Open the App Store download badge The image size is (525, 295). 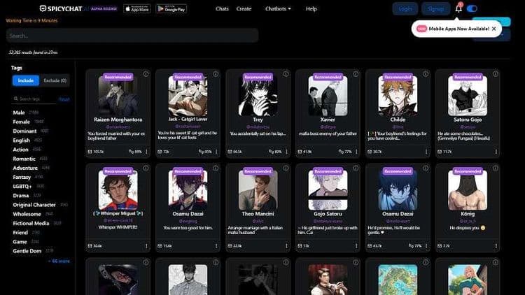tap(136, 8)
